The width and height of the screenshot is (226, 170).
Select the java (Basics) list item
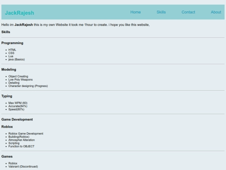pos(17,60)
